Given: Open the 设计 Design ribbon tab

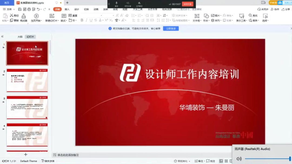Looking at the screenshot, I should pyautogui.click(x=77, y=9).
